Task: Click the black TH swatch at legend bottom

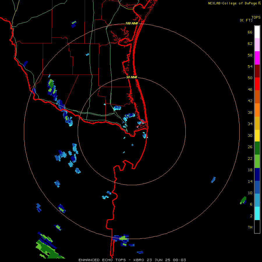Action: click(x=257, y=226)
